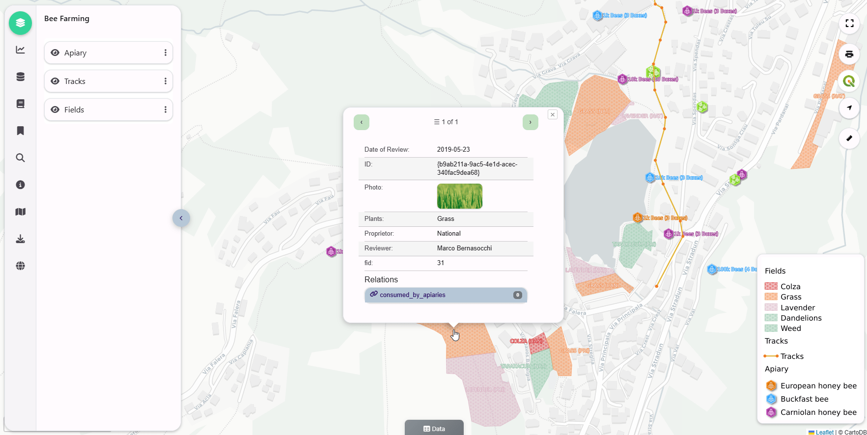Image resolution: width=867 pixels, height=435 pixels.
Task: Open Apiary layer options menu
Action: pyautogui.click(x=165, y=53)
